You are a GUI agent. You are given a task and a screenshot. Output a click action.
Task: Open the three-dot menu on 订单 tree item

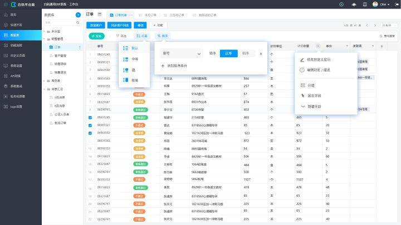click(x=80, y=47)
